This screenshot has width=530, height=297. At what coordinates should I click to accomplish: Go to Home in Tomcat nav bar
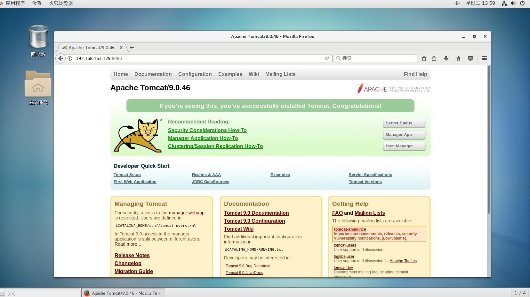pos(121,74)
